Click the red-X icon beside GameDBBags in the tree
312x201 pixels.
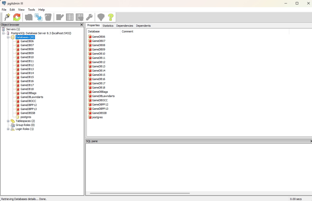[x=18, y=93]
